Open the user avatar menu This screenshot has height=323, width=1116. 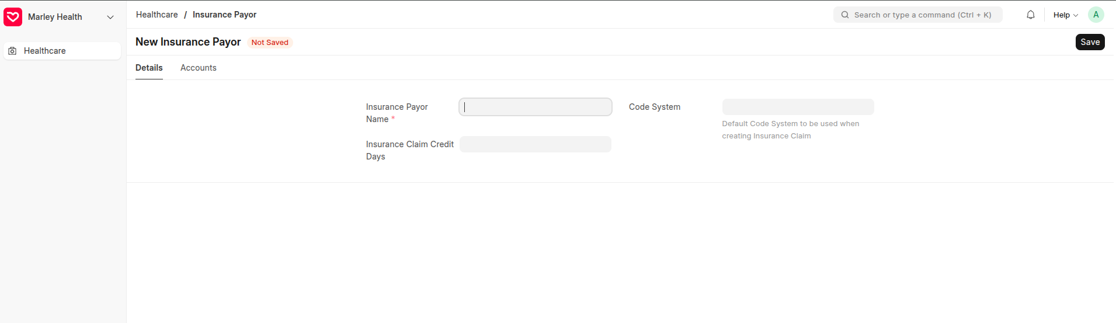1096,15
